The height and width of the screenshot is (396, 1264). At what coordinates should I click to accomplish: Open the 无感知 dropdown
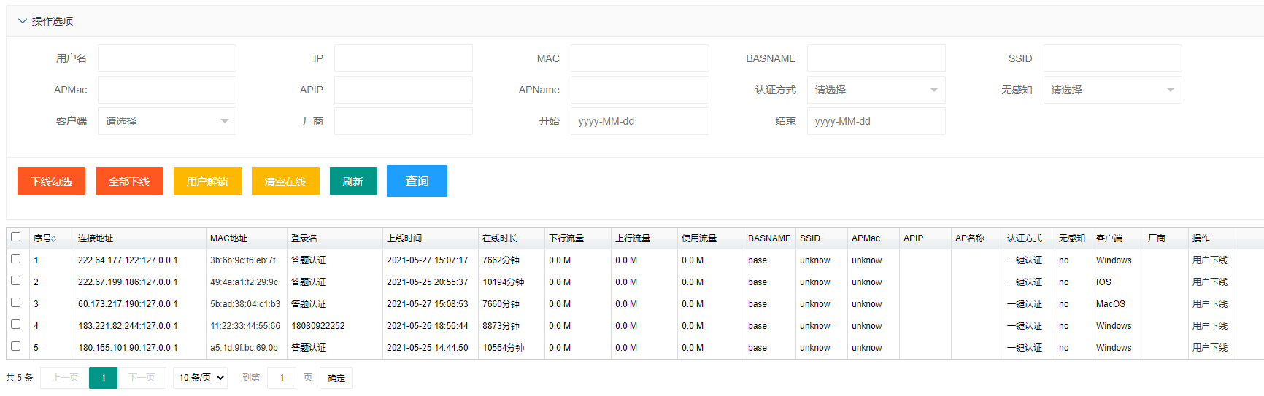click(1112, 90)
